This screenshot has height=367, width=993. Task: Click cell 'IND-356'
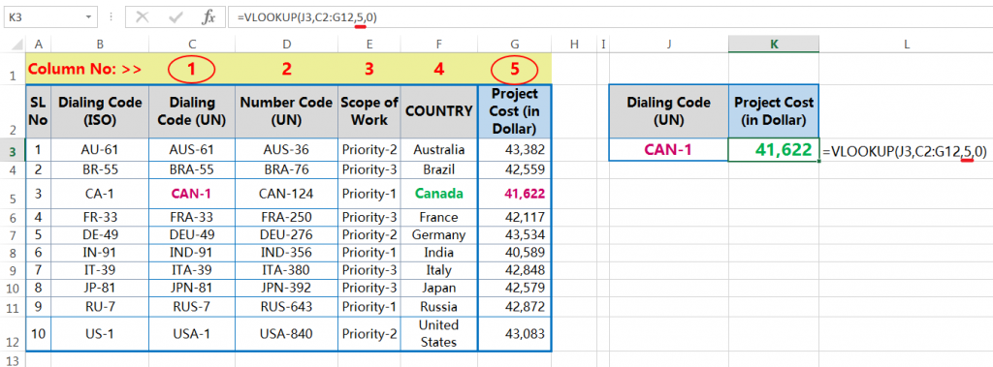point(286,253)
